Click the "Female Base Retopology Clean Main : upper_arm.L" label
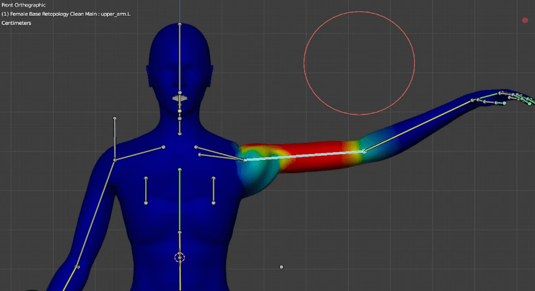This screenshot has width=535, height=291. pos(66,14)
